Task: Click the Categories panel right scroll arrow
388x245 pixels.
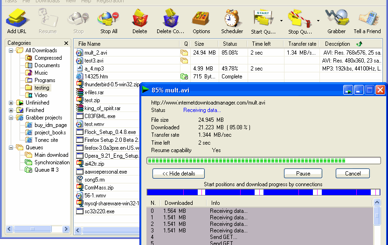Action: [66, 229]
